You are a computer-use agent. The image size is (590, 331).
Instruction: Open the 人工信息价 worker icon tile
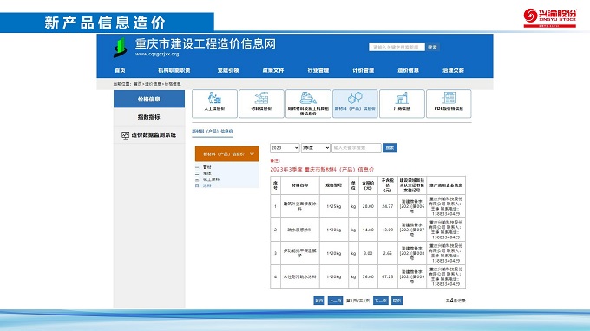(x=214, y=103)
